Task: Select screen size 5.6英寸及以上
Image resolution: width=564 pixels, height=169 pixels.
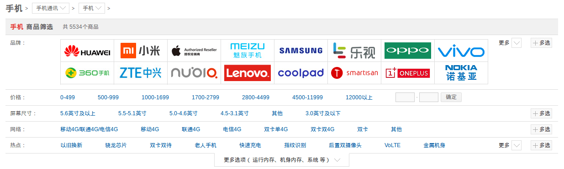Action: pyautogui.click(x=78, y=113)
